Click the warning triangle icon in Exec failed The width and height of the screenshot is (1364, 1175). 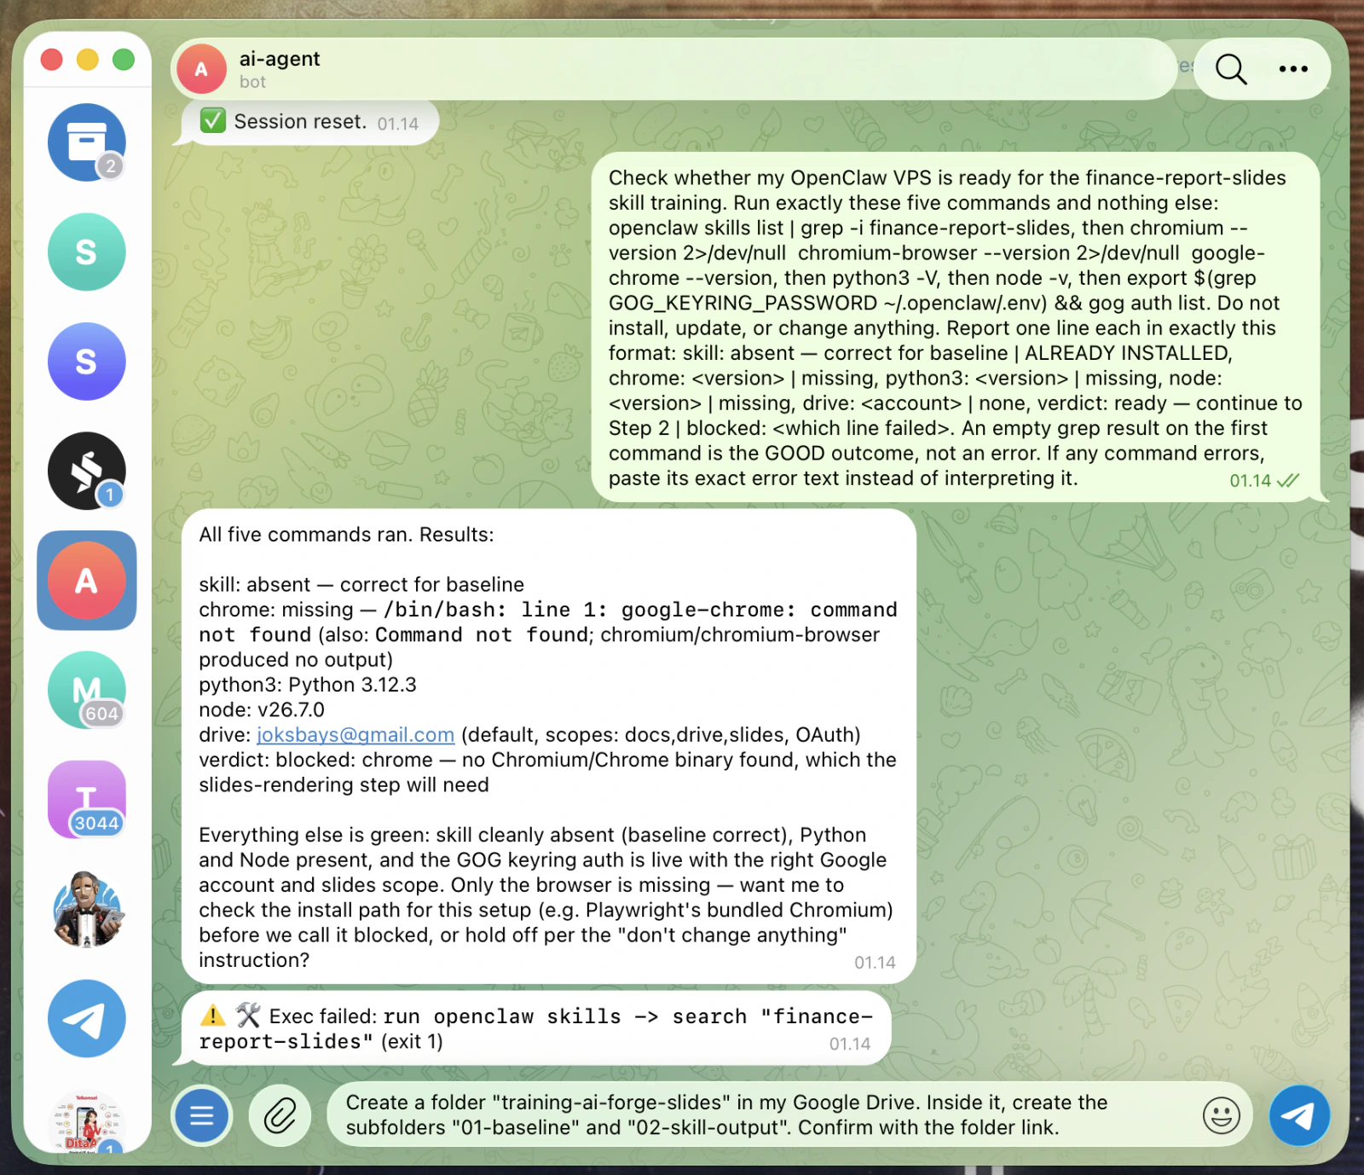click(212, 1016)
